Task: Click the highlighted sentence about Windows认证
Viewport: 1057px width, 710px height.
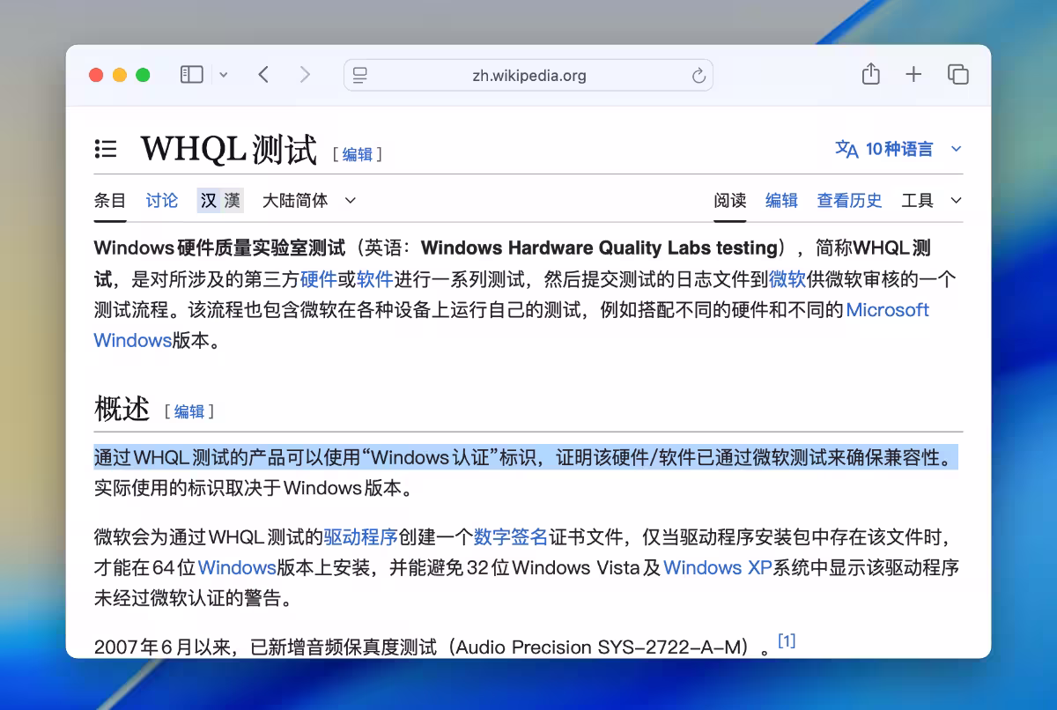Action: click(x=526, y=458)
